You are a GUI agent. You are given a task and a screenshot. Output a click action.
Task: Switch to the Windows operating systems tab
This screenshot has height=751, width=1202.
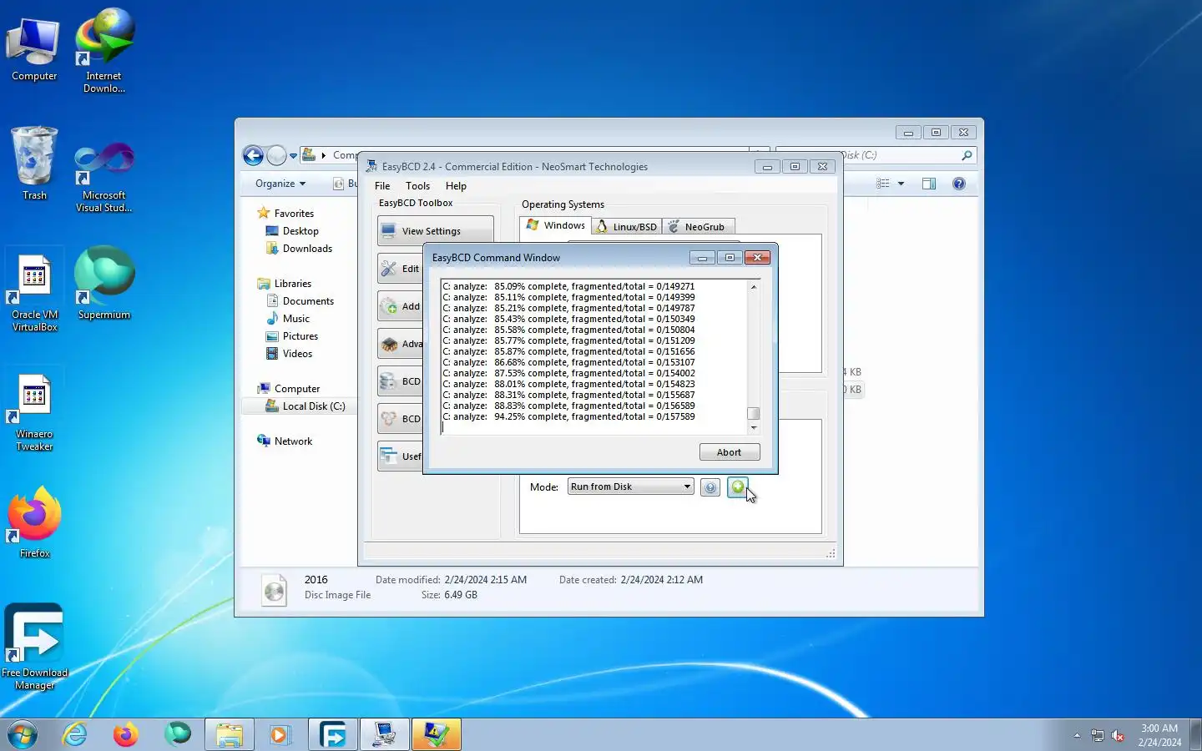click(x=556, y=225)
